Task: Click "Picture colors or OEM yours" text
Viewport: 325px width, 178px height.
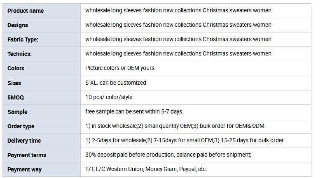Action: coord(120,68)
